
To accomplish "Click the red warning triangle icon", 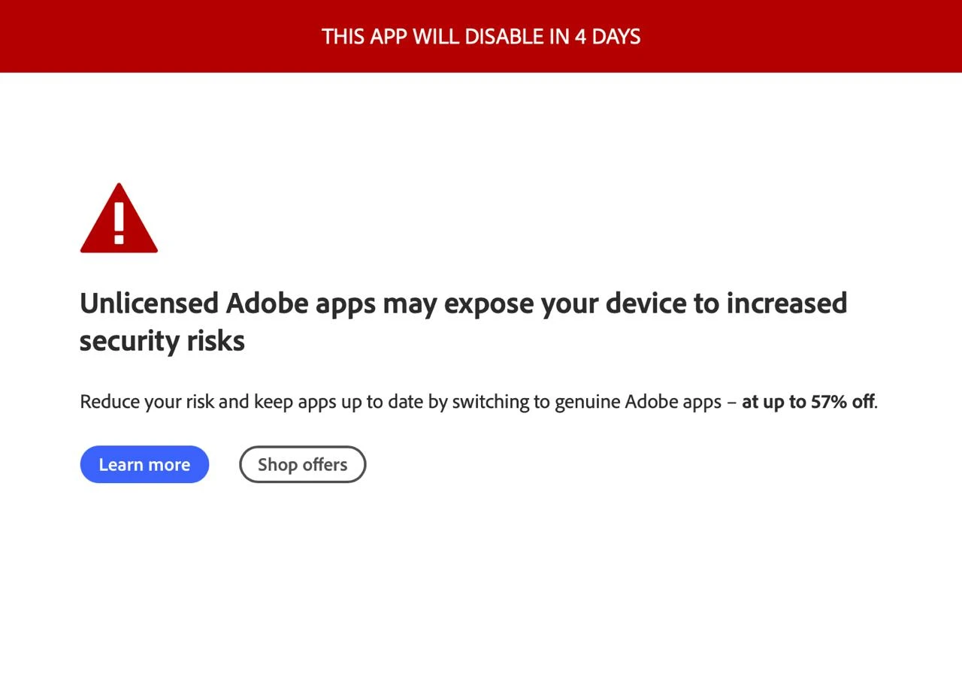I will pos(119,218).
